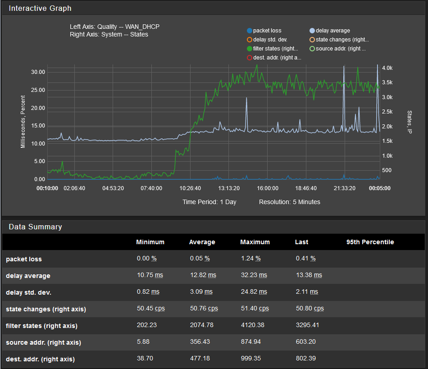
Task: Click the source addr. average value 356.43
Action: click(200, 342)
